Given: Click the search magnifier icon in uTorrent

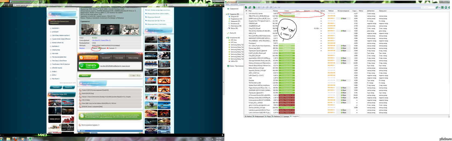Looking at the screenshot, I should point(437,7).
